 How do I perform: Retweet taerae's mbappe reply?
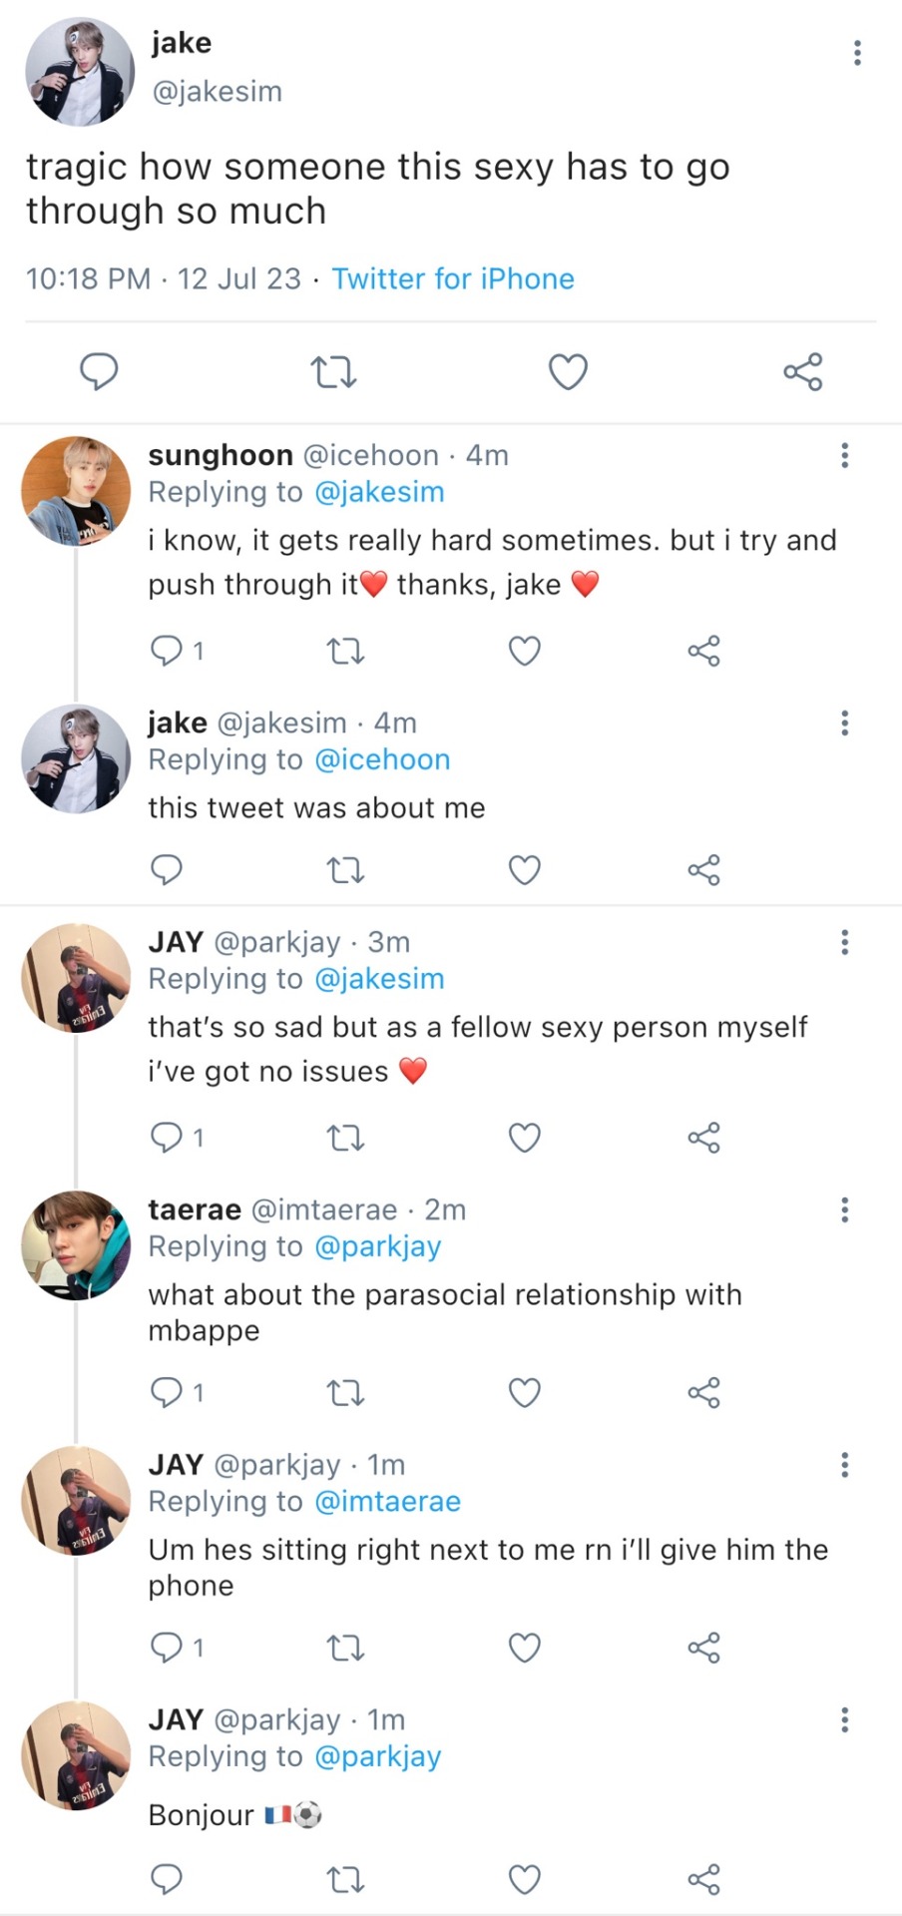coord(345,1392)
